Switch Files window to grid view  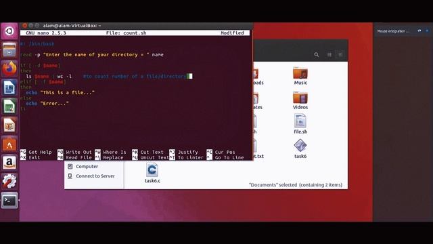pos(340,55)
